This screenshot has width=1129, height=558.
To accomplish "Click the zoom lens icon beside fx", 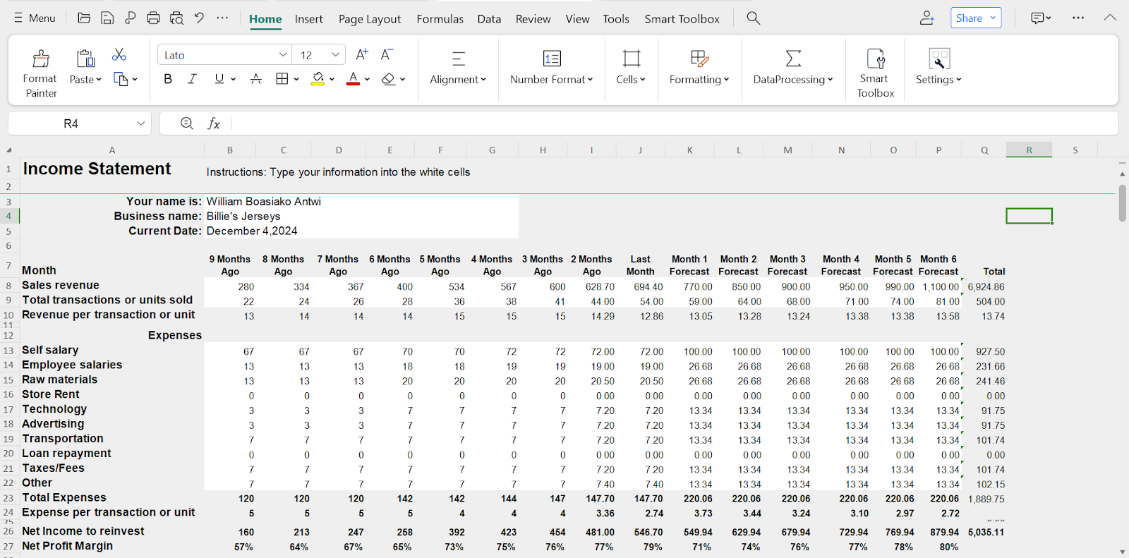I will tap(187, 123).
